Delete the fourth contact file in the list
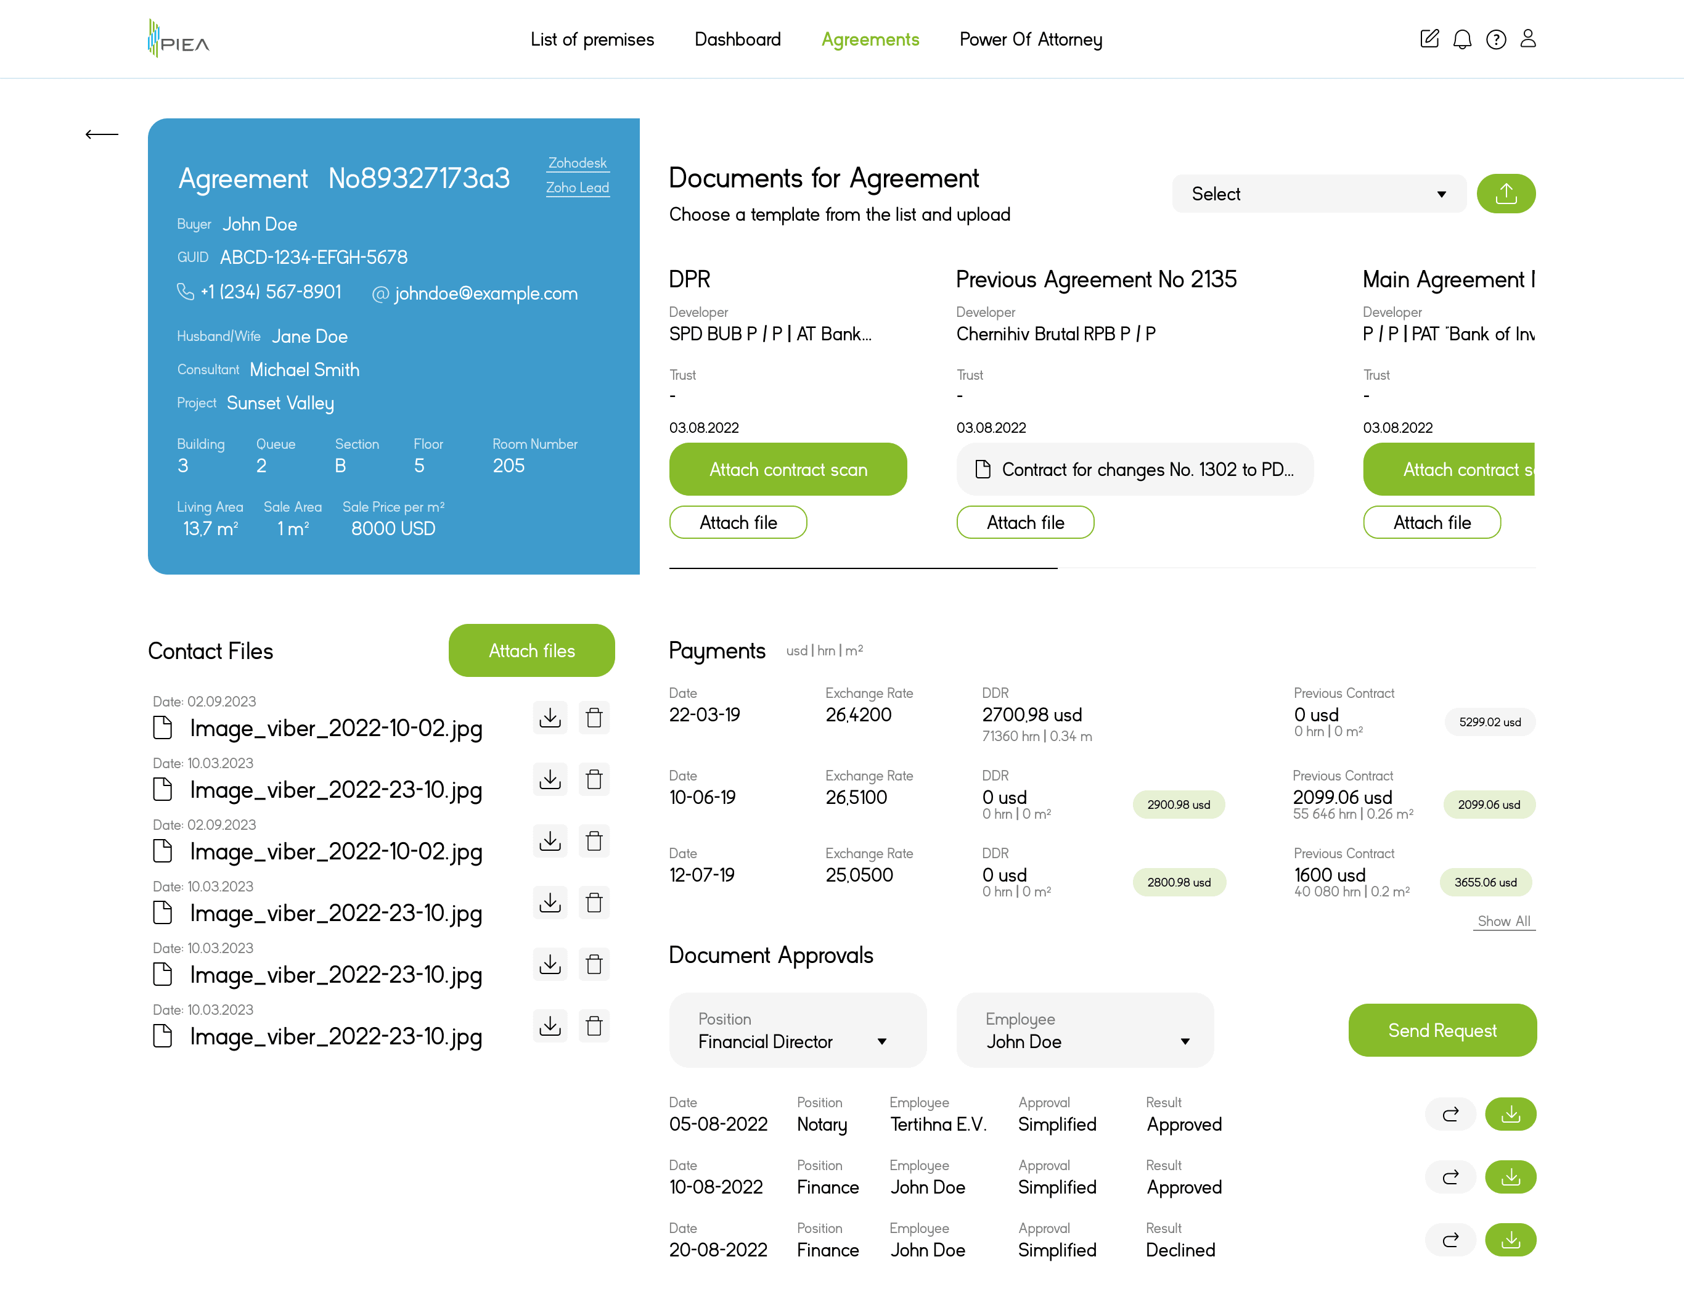The height and width of the screenshot is (1307, 1684). [x=594, y=902]
